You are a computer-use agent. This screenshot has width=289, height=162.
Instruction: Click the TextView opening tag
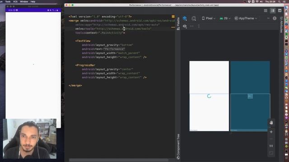click(83, 41)
